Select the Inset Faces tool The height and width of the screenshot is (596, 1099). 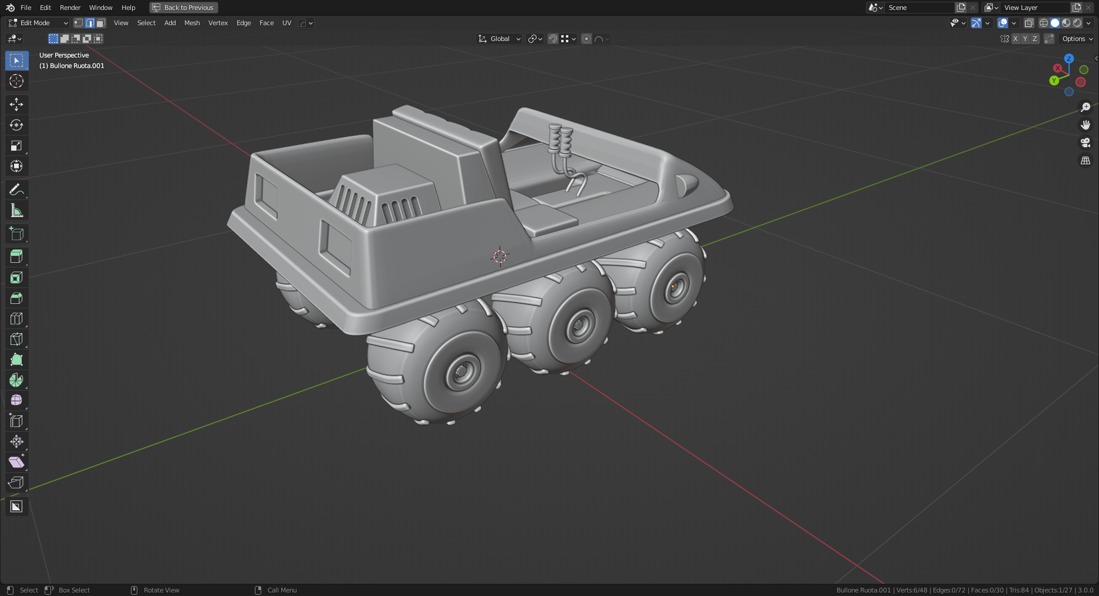click(x=16, y=277)
